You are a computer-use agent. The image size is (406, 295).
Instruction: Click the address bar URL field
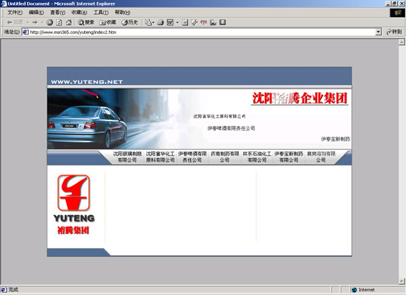202,32
